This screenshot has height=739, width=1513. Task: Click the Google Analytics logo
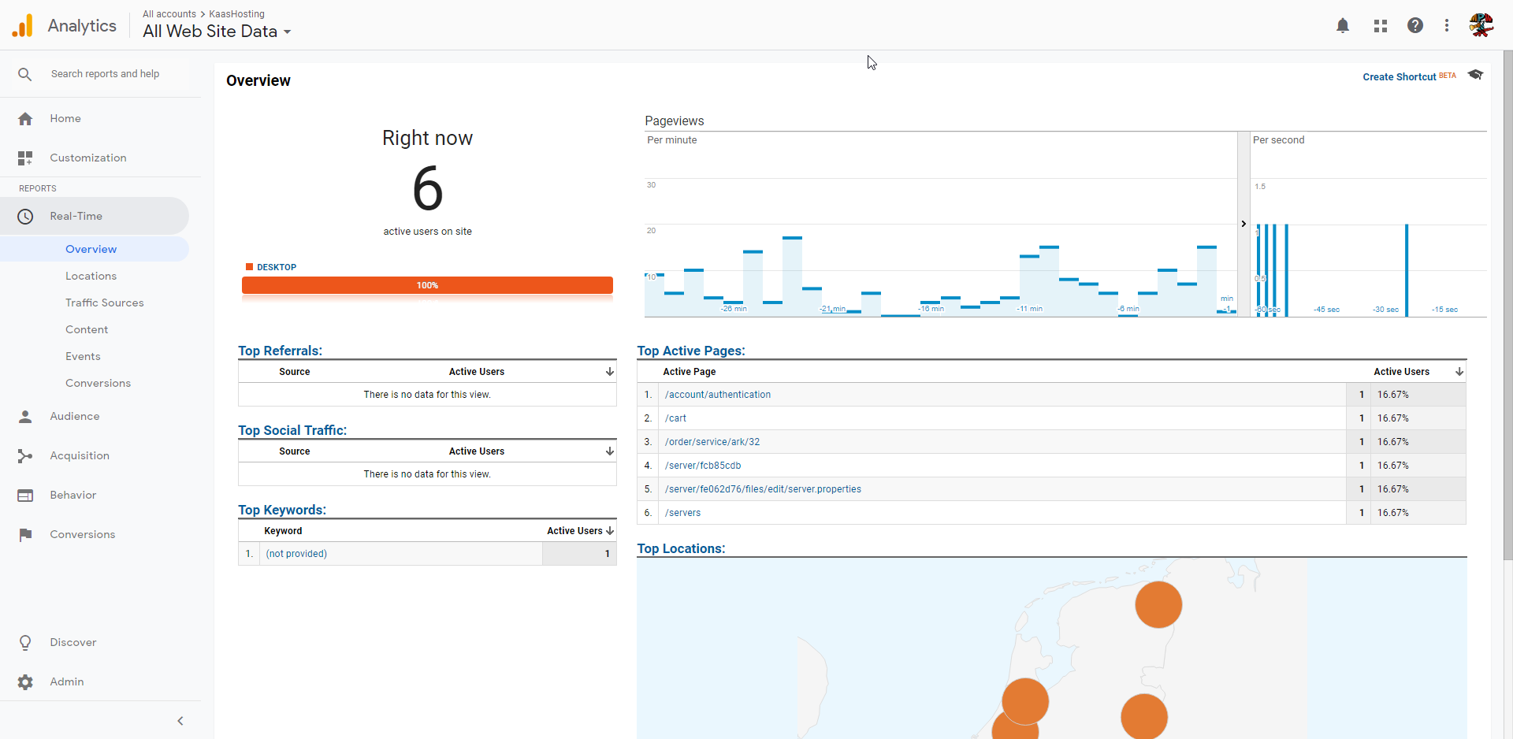click(23, 26)
